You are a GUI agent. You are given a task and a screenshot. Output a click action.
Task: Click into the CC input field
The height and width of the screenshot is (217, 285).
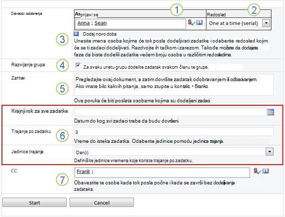pos(162,173)
